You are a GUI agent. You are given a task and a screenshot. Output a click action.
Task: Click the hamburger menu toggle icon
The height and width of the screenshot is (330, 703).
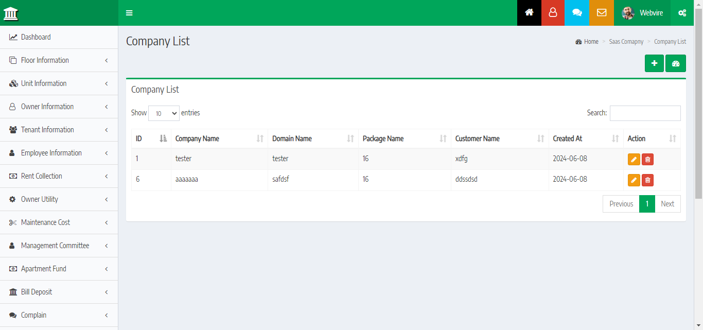129,13
